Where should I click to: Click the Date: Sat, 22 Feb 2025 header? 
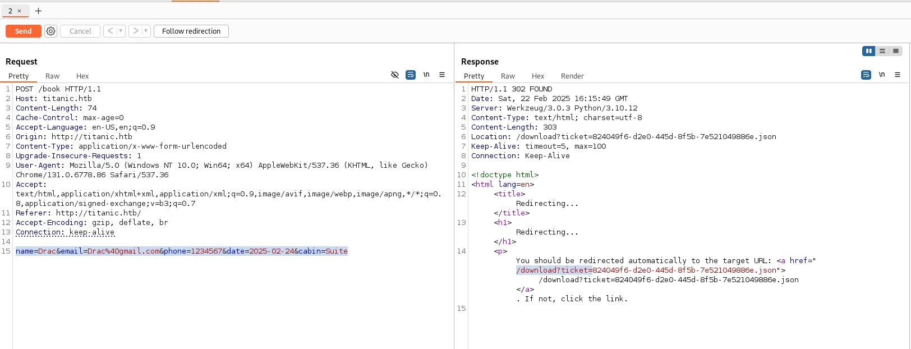point(550,98)
